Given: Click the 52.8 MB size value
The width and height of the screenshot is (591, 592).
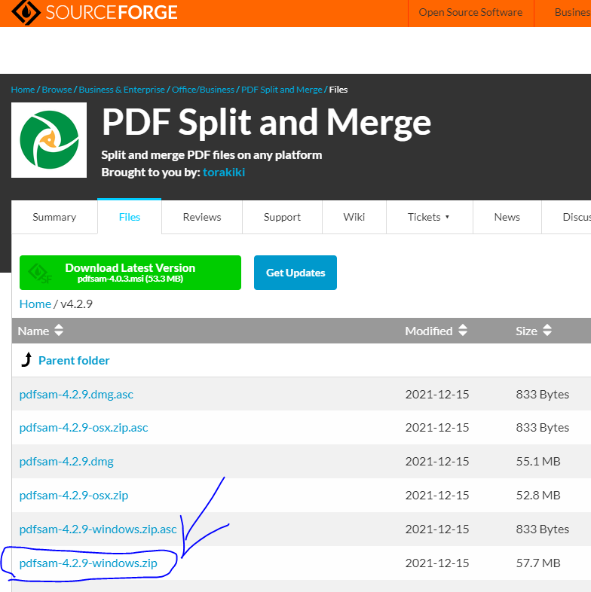Looking at the screenshot, I should point(538,496).
